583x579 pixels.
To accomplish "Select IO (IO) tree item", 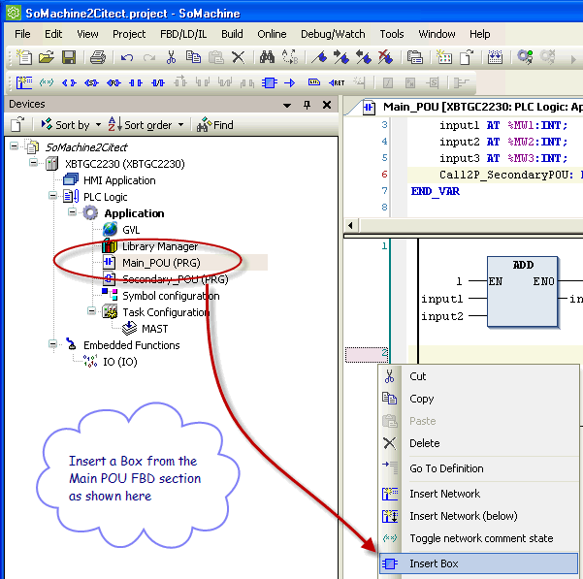I will [120, 362].
